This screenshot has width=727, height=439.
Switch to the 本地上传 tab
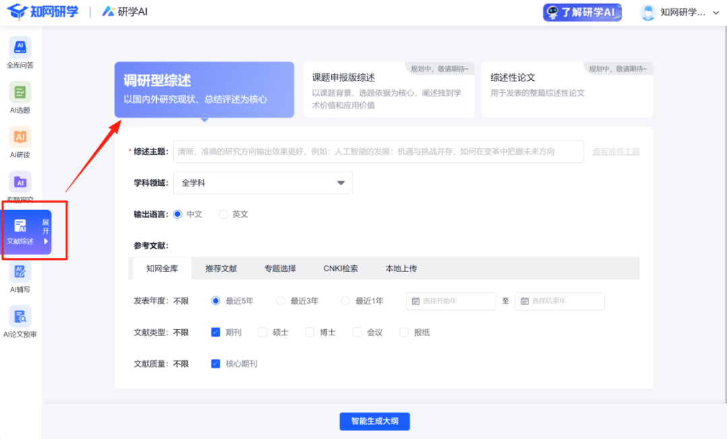coord(401,269)
